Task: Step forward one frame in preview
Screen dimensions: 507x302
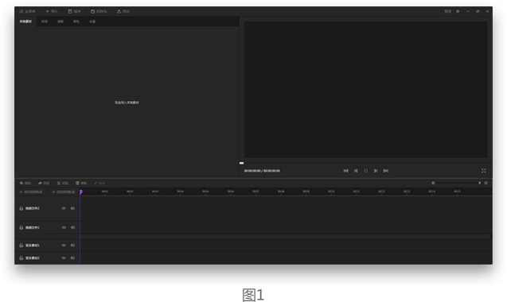Action: coord(376,171)
